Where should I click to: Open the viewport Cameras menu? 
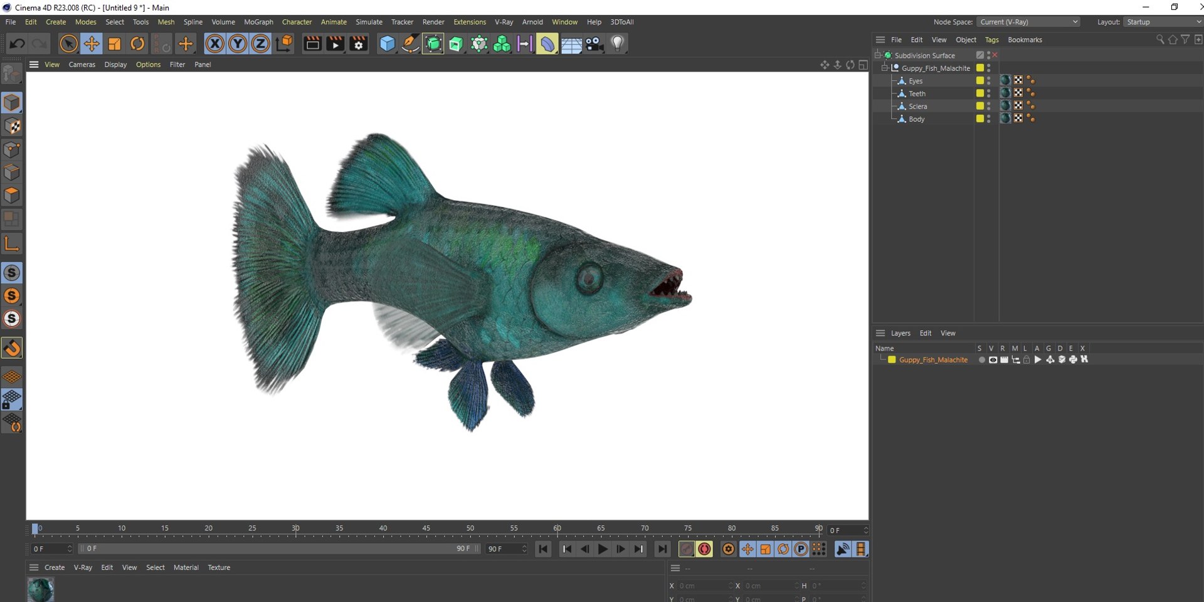82,65
